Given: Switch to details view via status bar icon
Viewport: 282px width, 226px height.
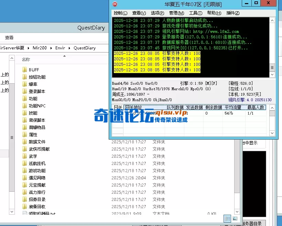Looking at the screenshot, I should click(x=228, y=218).
